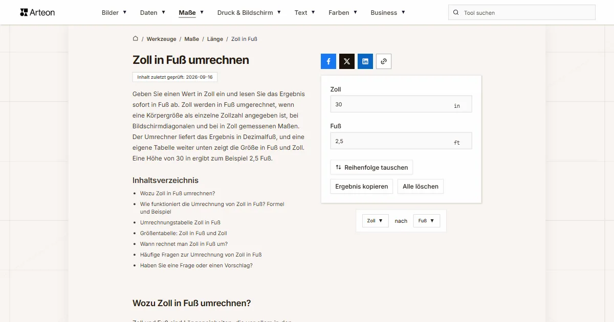Copy the page link with the chain icon
This screenshot has width=614, height=322.
tap(384, 61)
